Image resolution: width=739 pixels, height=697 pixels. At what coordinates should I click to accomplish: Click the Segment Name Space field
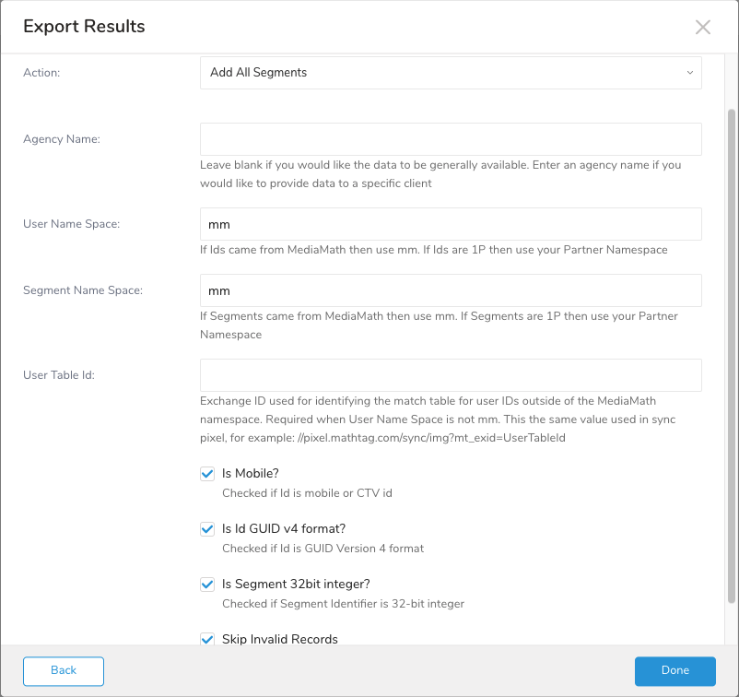[451, 290]
